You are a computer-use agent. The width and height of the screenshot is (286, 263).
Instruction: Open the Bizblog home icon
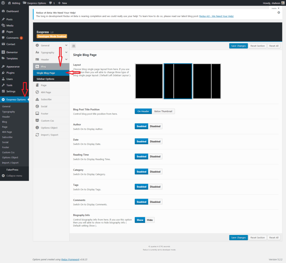click(9, 3)
